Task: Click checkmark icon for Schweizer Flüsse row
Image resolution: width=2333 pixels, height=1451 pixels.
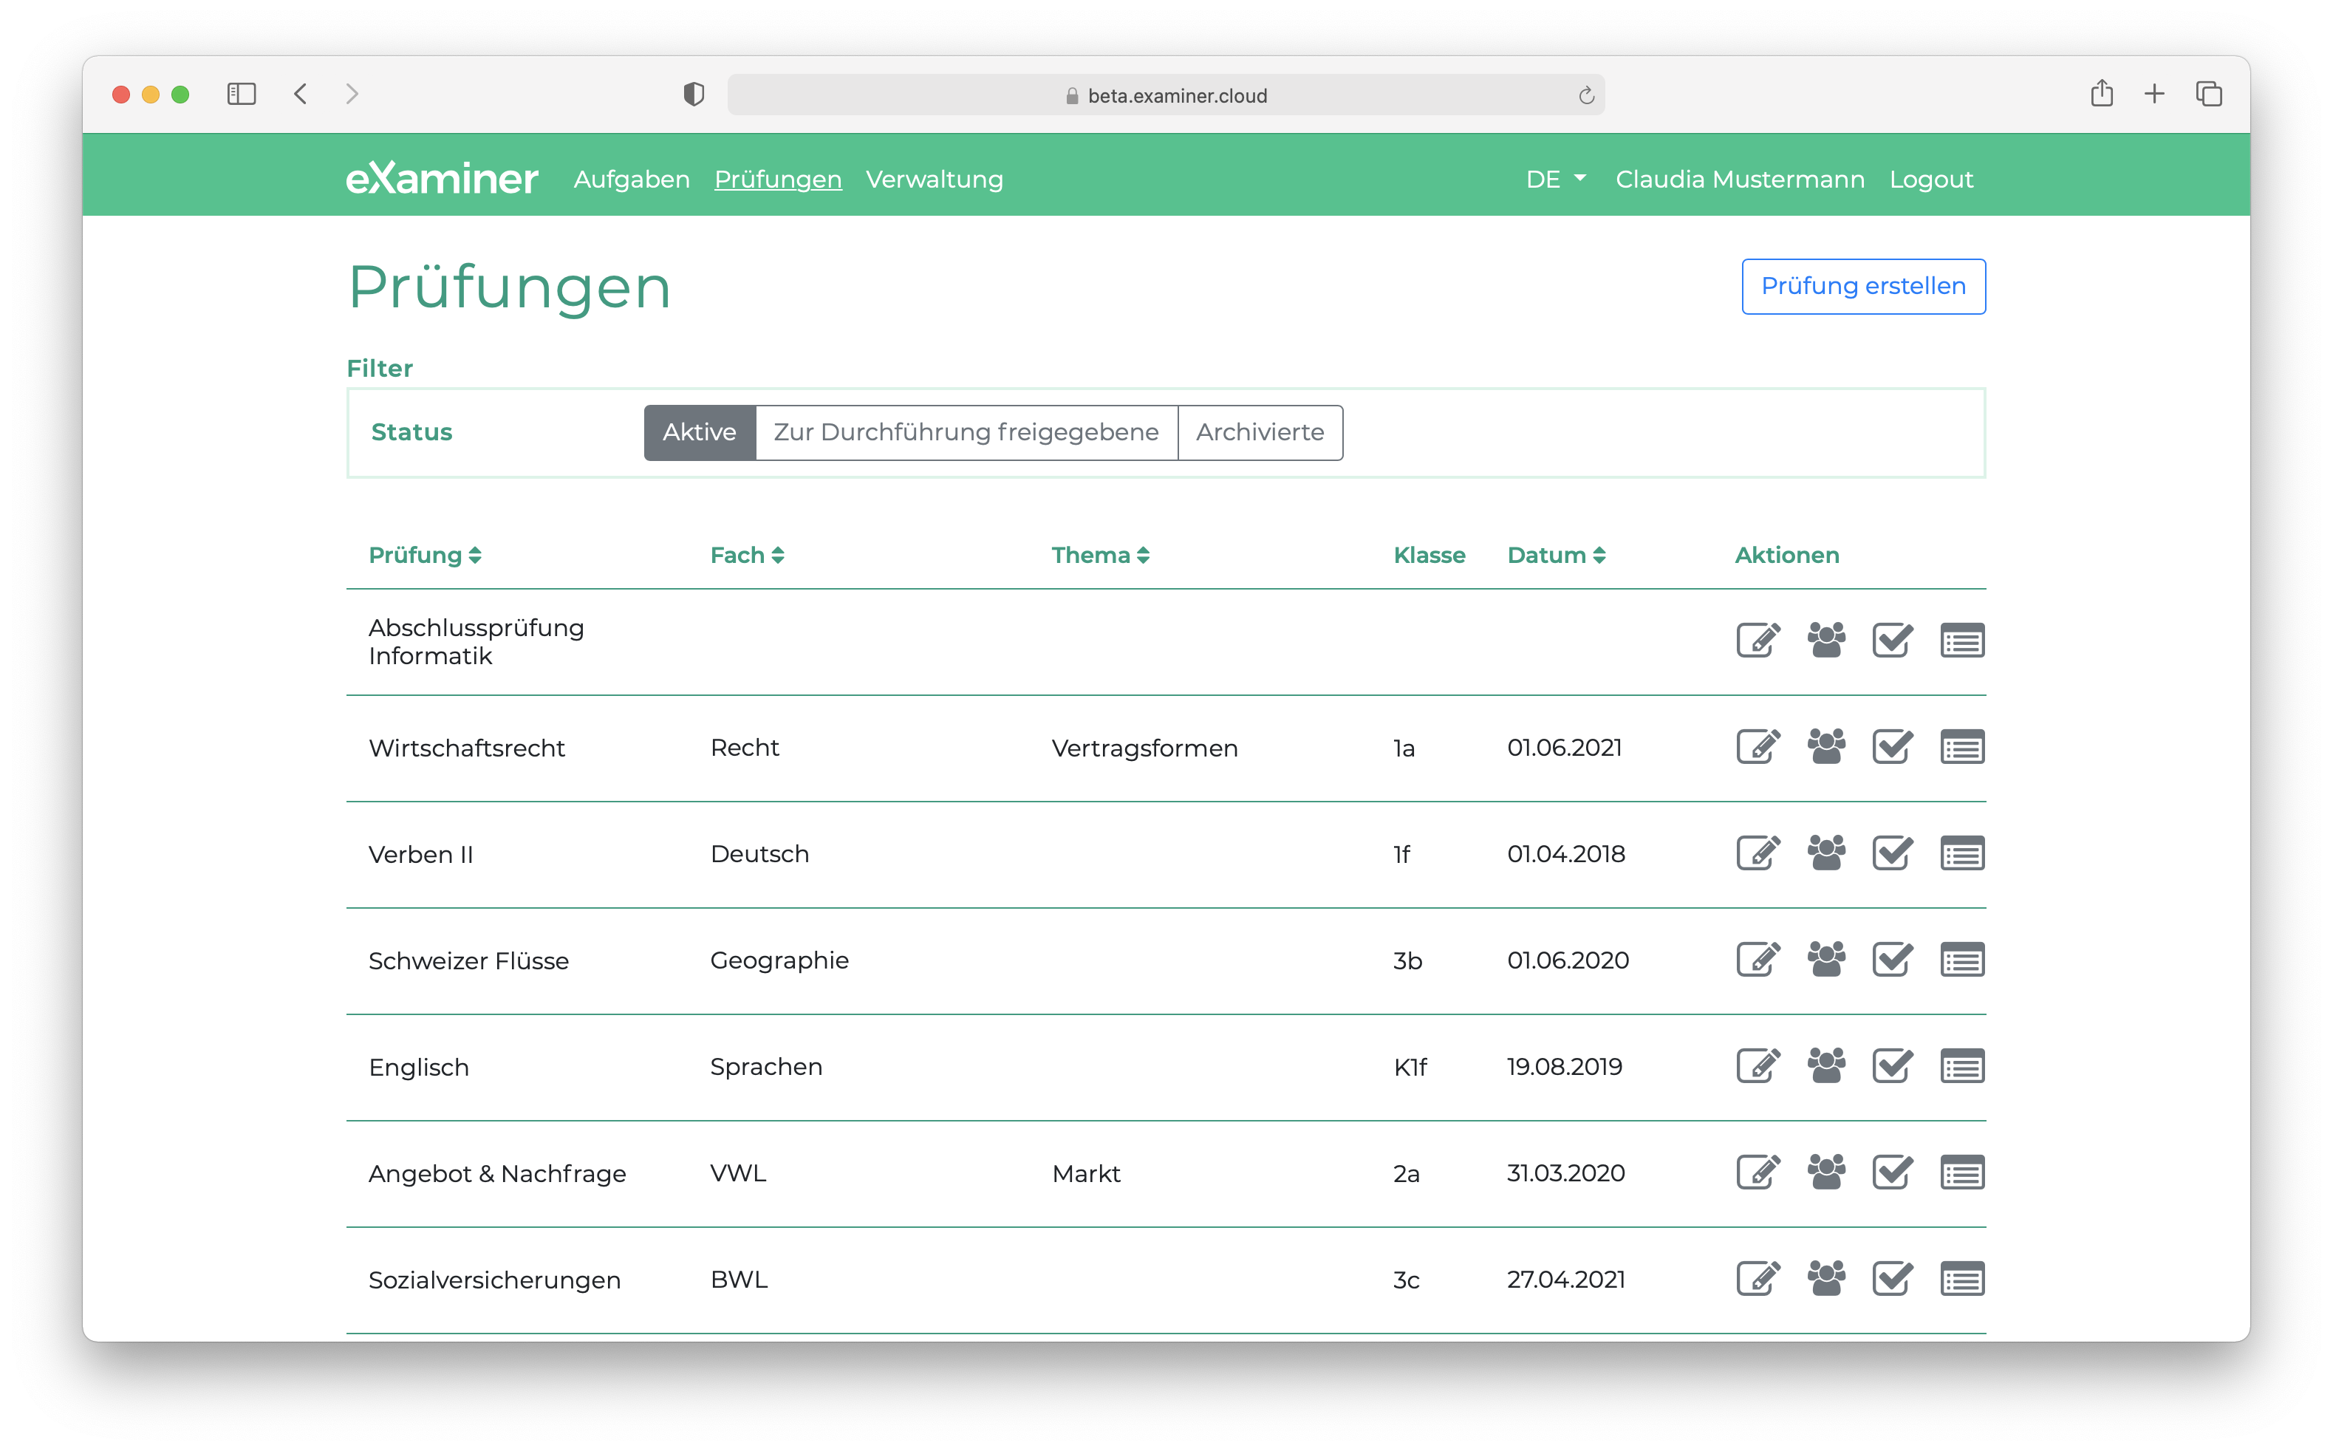Action: point(1892,960)
